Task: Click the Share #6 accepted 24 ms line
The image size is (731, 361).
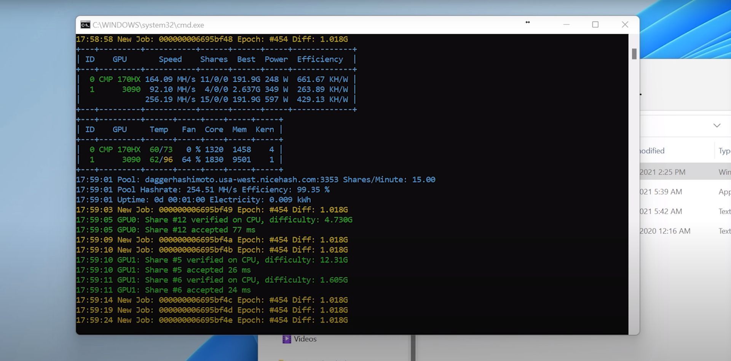Action: [x=163, y=290]
